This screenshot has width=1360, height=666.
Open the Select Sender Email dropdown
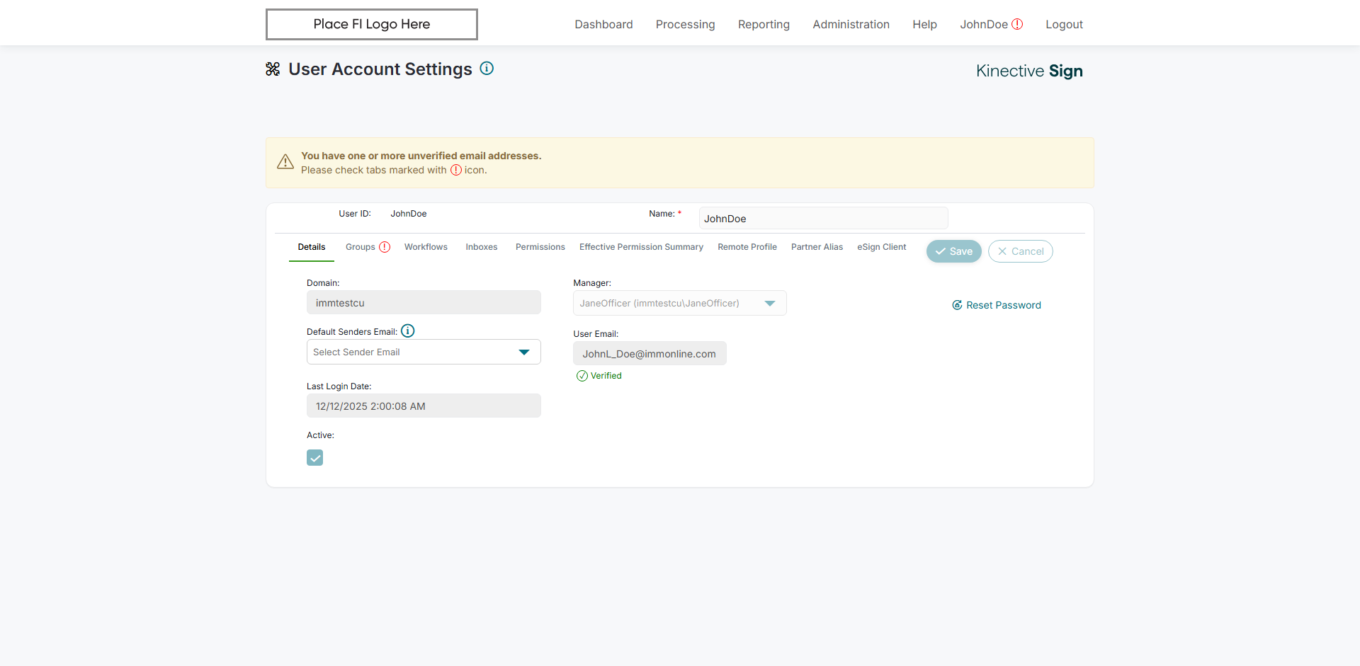[424, 352]
